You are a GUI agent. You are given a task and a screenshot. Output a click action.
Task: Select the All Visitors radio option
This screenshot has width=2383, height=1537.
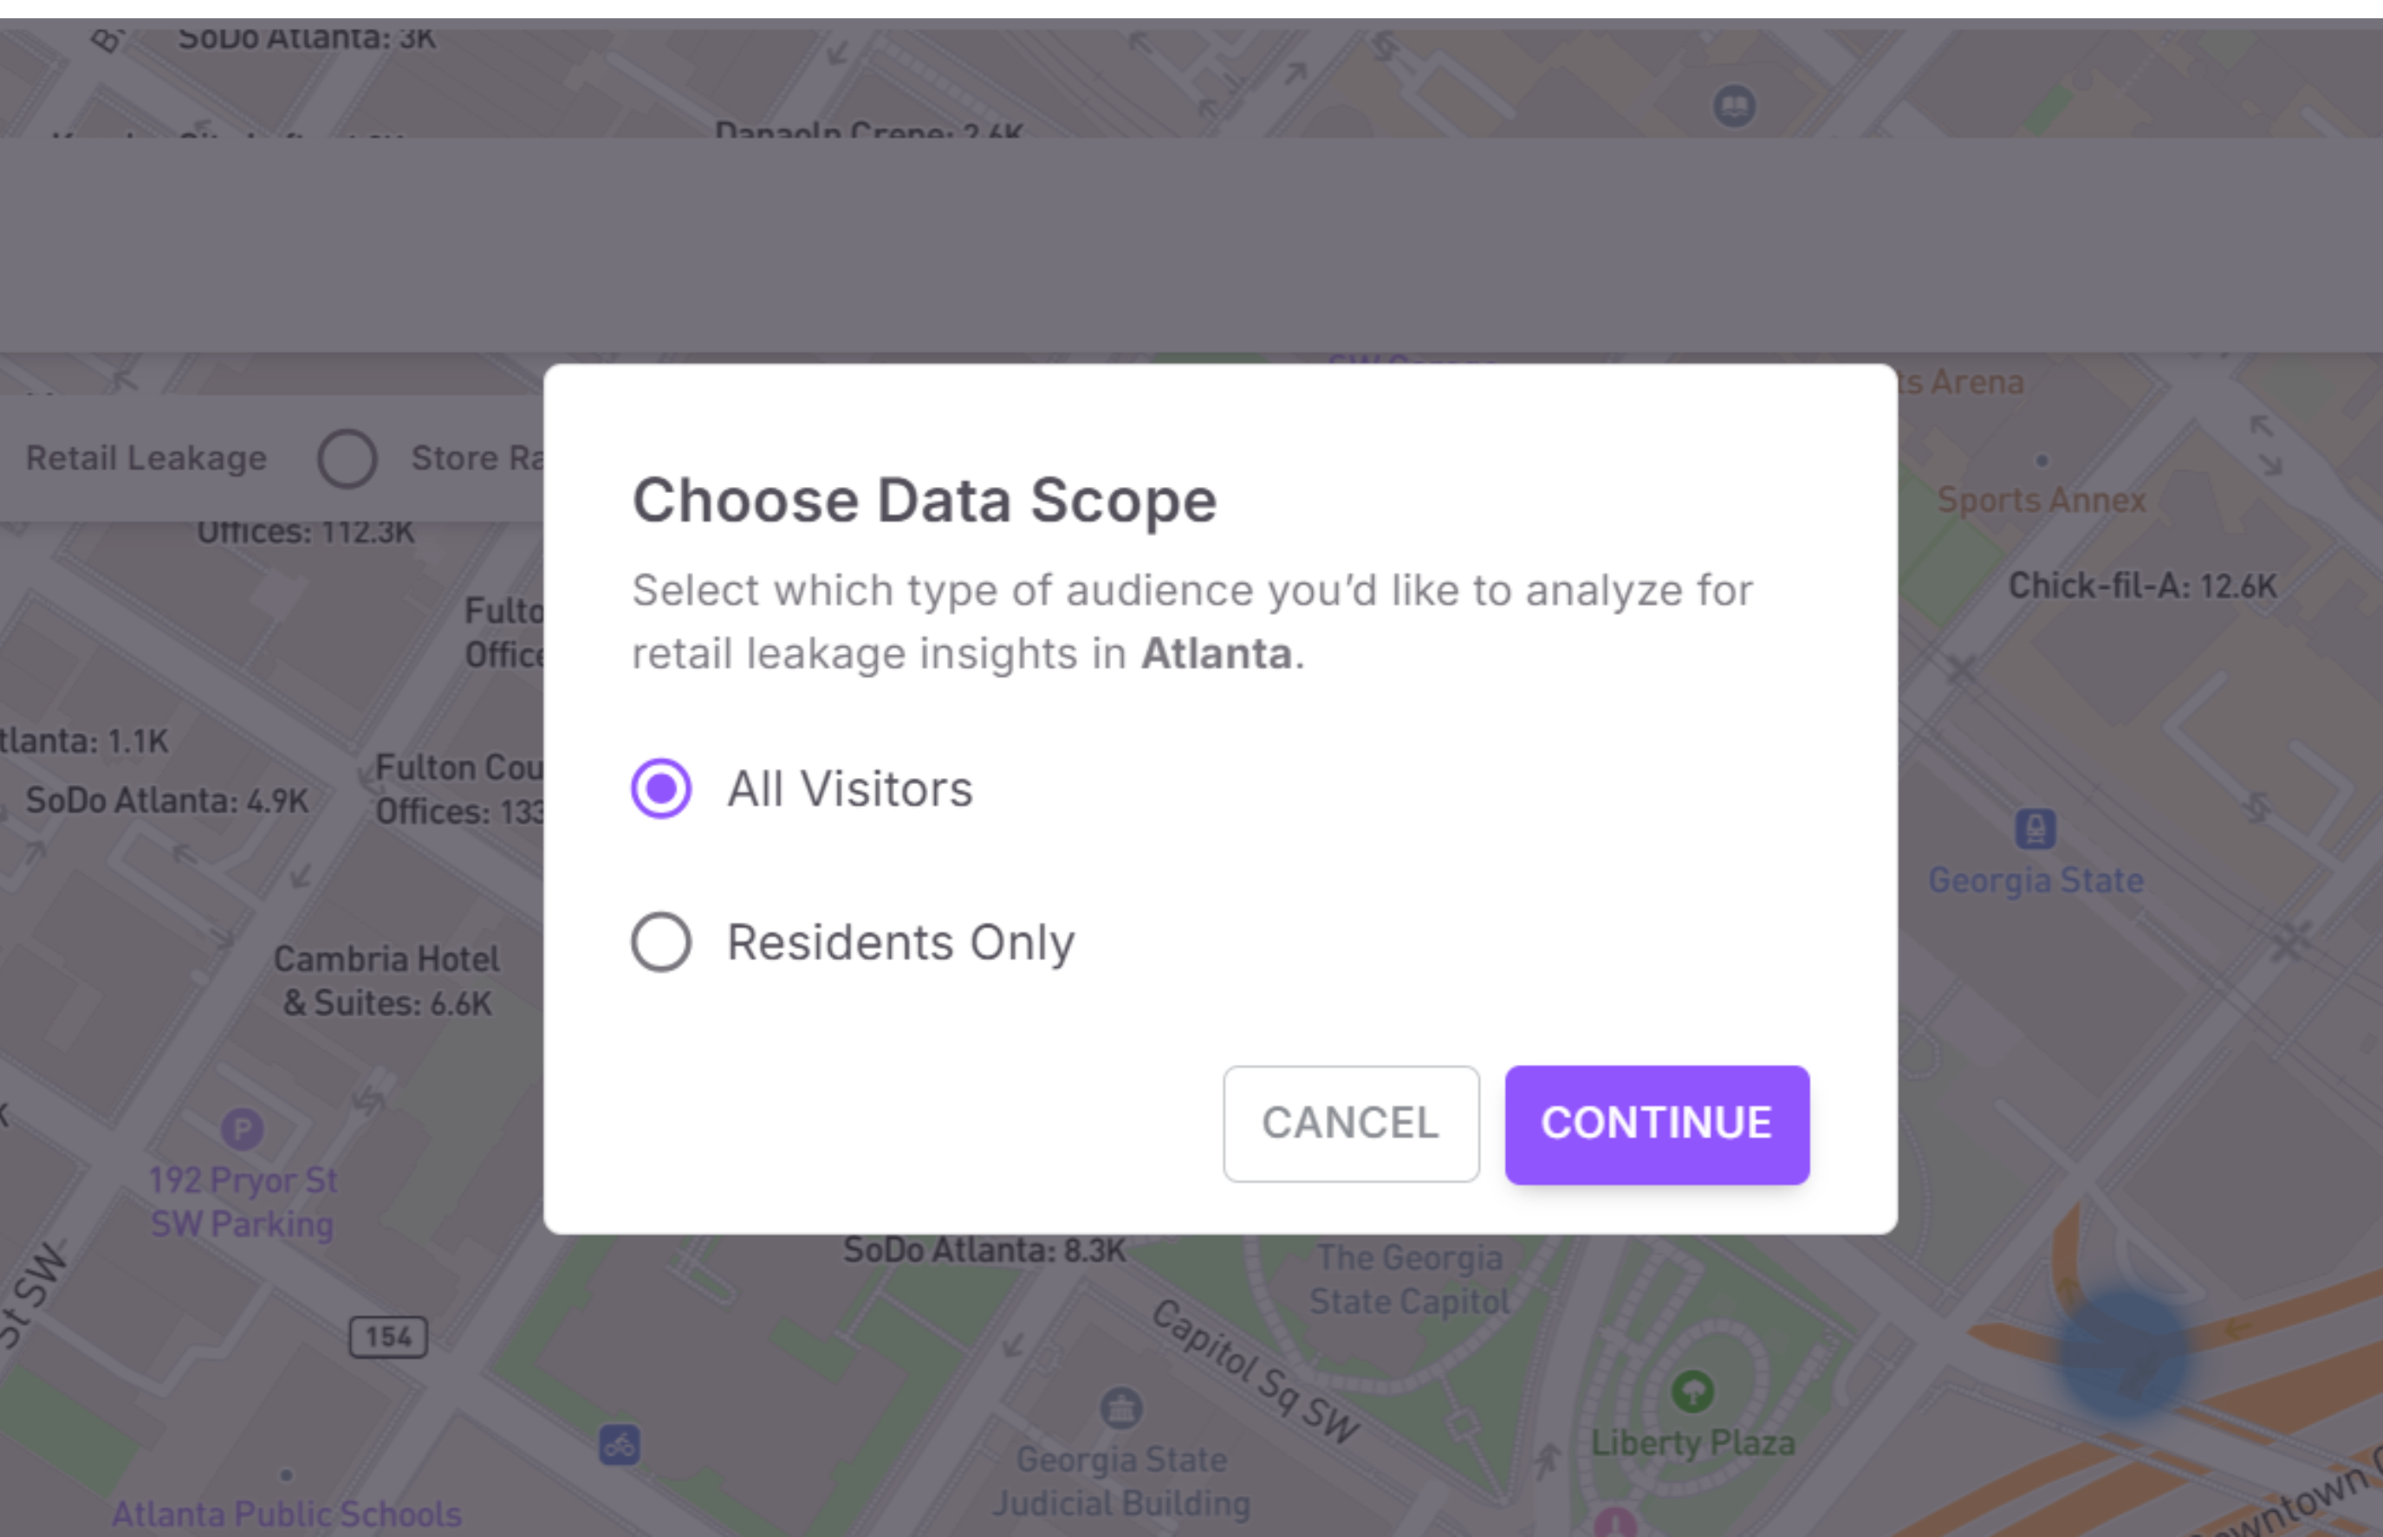660,788
